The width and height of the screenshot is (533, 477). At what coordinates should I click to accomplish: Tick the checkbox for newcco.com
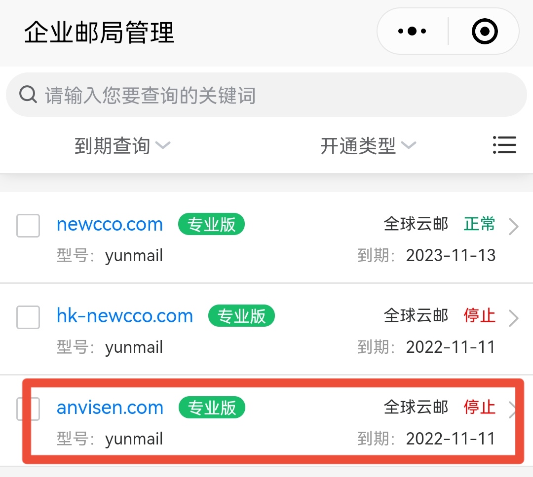click(28, 225)
